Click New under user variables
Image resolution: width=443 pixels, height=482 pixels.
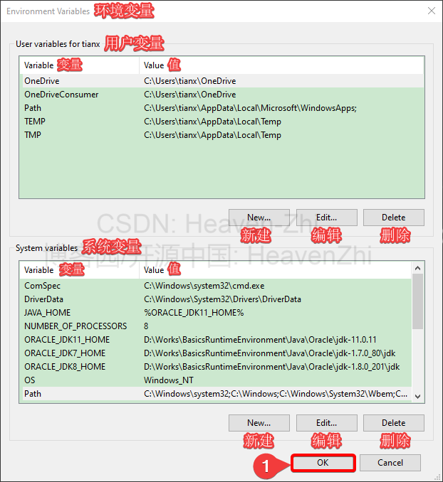259,218
